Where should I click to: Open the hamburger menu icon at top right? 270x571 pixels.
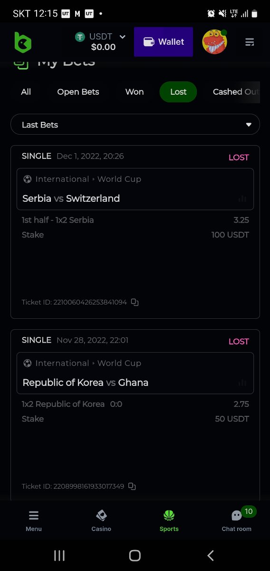(x=250, y=42)
